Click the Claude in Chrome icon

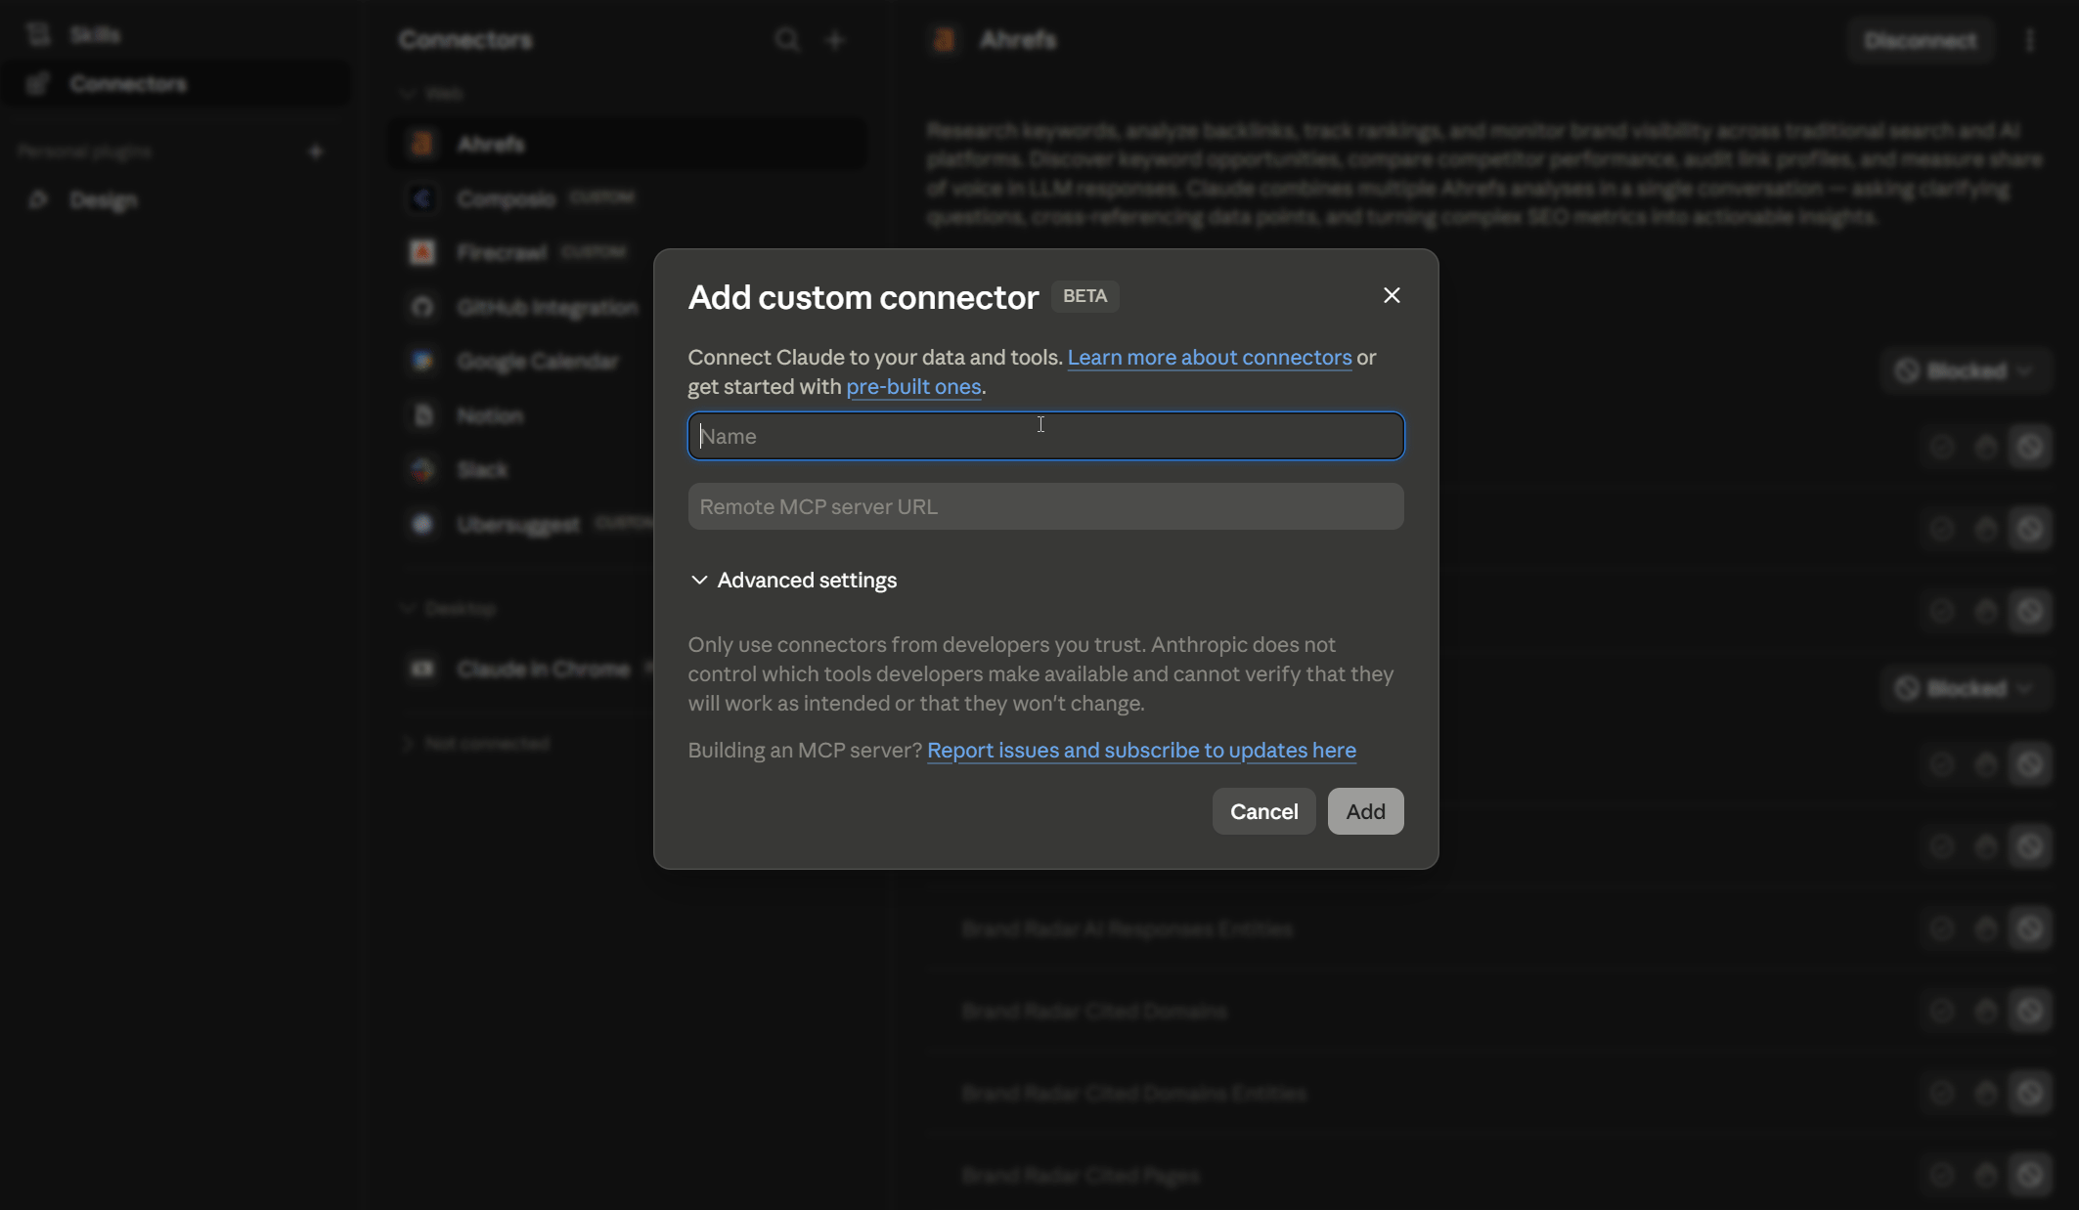(421, 670)
